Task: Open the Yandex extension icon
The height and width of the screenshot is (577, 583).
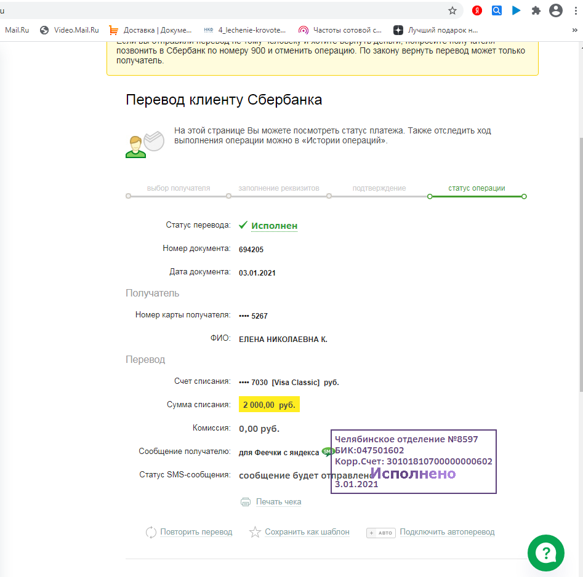Action: 477,11
